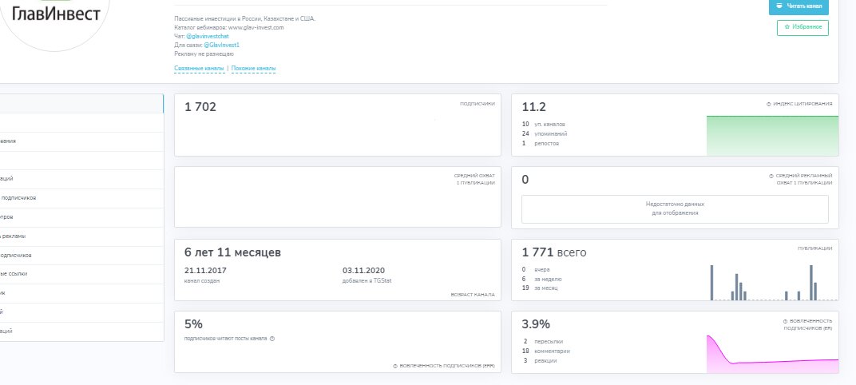Screen dimensions: 856x385
Task: Open the @glavinvestchat chat link
Action: pos(207,36)
